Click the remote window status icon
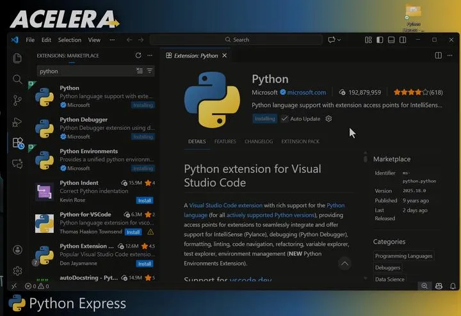The height and width of the screenshot is (316, 461). (x=14, y=286)
